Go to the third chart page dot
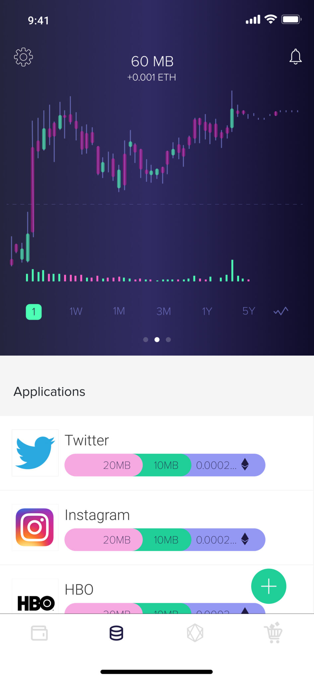This screenshot has height=681, width=314. pyautogui.click(x=168, y=340)
